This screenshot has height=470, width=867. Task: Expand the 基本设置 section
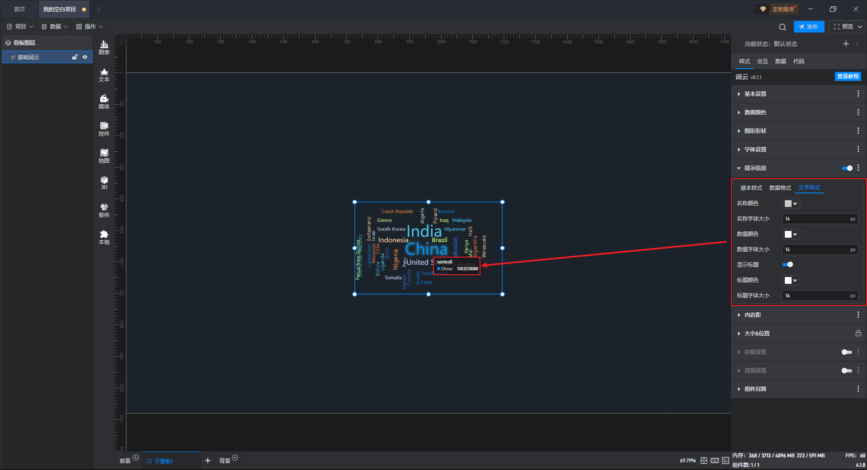(755, 94)
